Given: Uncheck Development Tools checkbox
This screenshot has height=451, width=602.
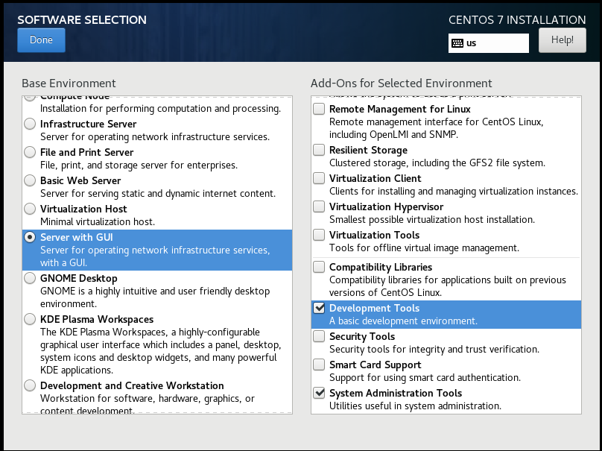Looking at the screenshot, I should pos(319,308).
